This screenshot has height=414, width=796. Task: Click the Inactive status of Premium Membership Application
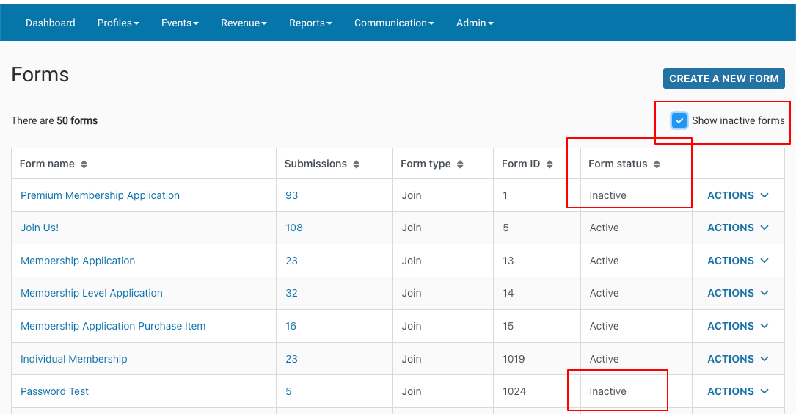pos(607,195)
